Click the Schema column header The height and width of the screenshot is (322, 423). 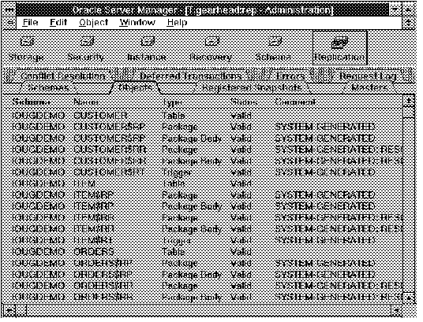click(31, 102)
